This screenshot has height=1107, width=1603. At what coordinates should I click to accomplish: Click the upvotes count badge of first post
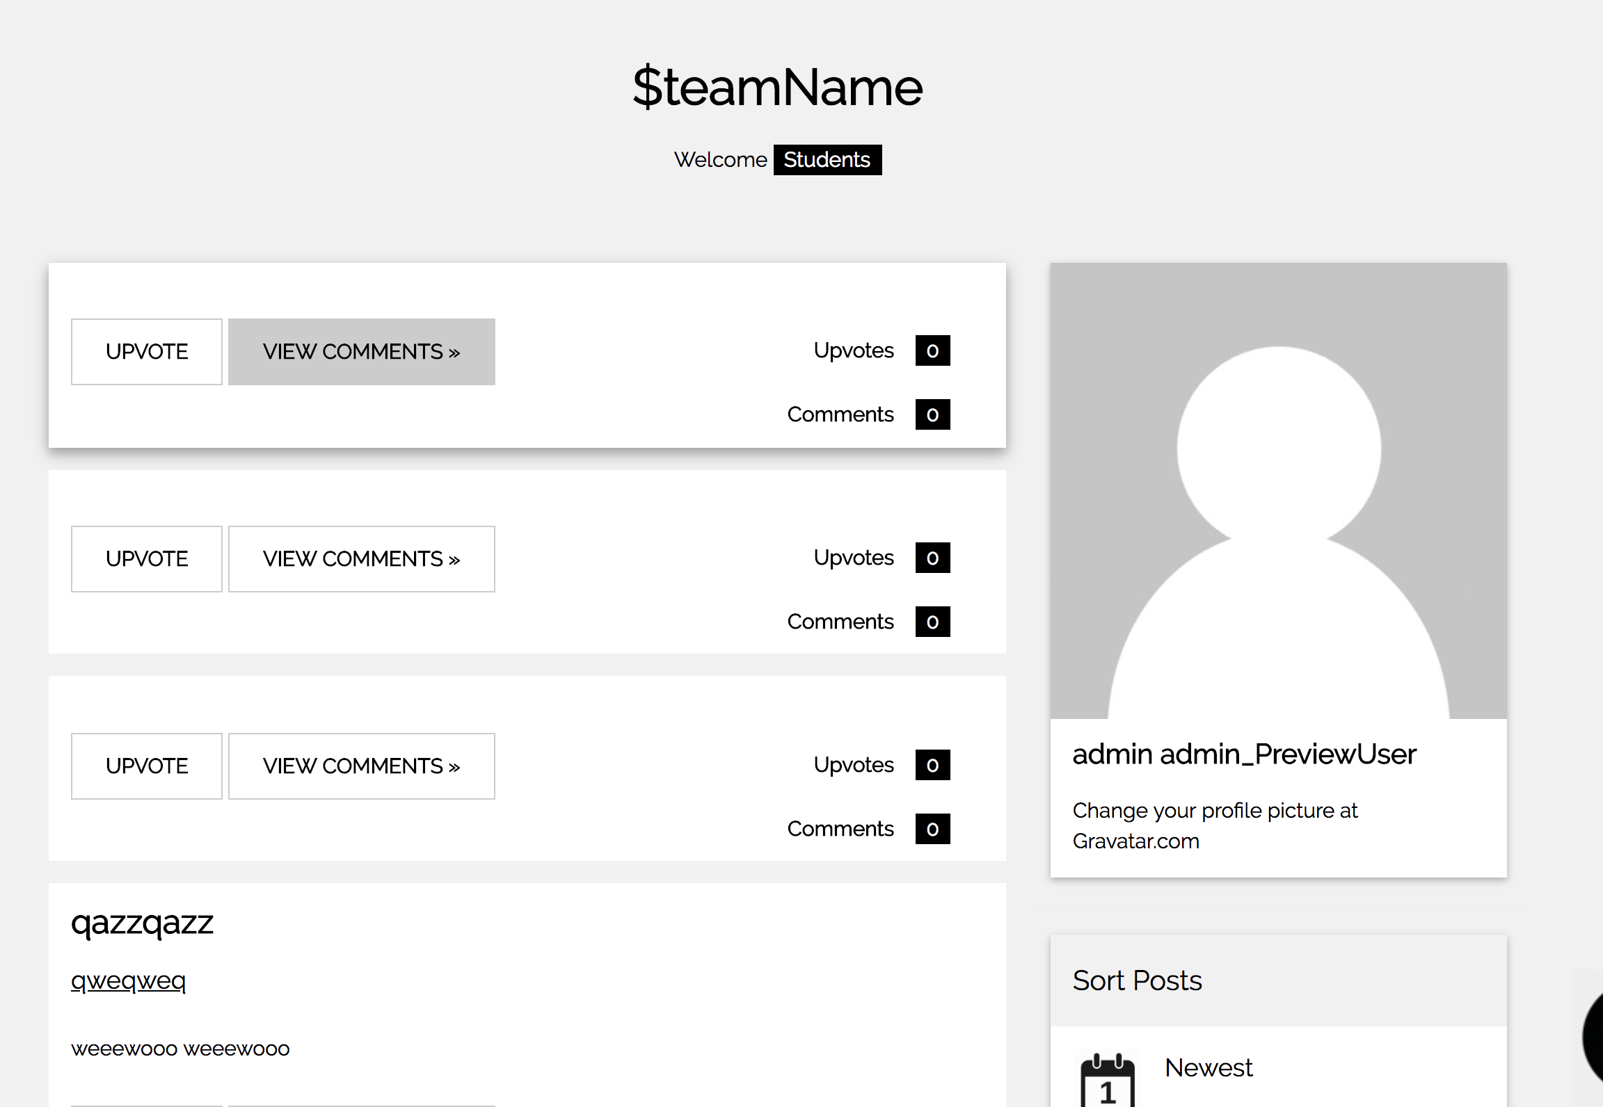[x=932, y=350]
